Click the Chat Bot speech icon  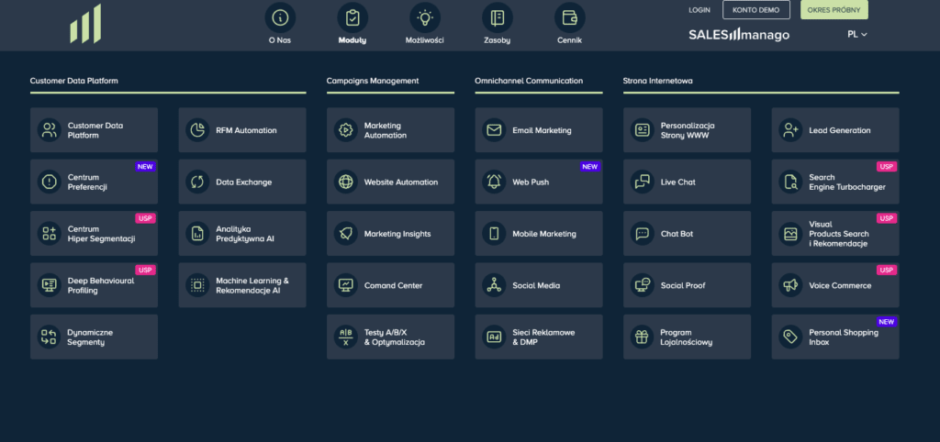[642, 234]
